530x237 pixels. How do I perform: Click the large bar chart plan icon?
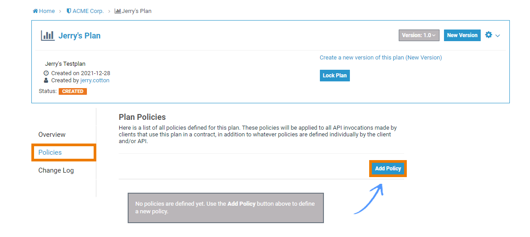[47, 36]
